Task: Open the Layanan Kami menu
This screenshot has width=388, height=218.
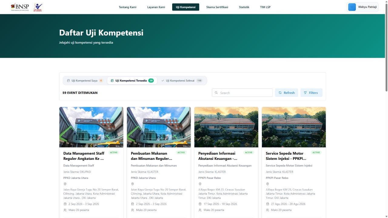Action: (156, 7)
